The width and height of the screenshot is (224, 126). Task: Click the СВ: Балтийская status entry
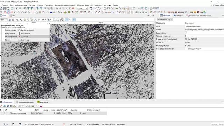pos(92,124)
